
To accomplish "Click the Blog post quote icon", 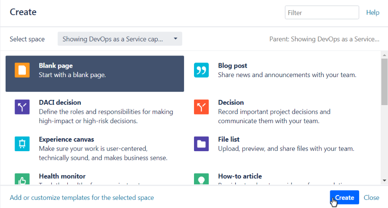I will (x=201, y=70).
